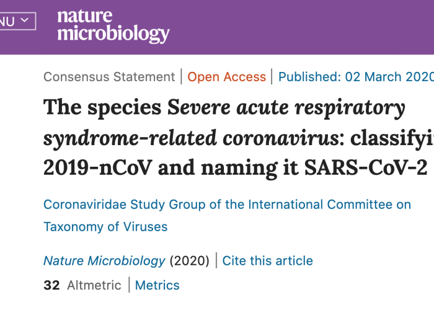Click italic 'syndrome-related coronavirus' in the title

click(192, 138)
